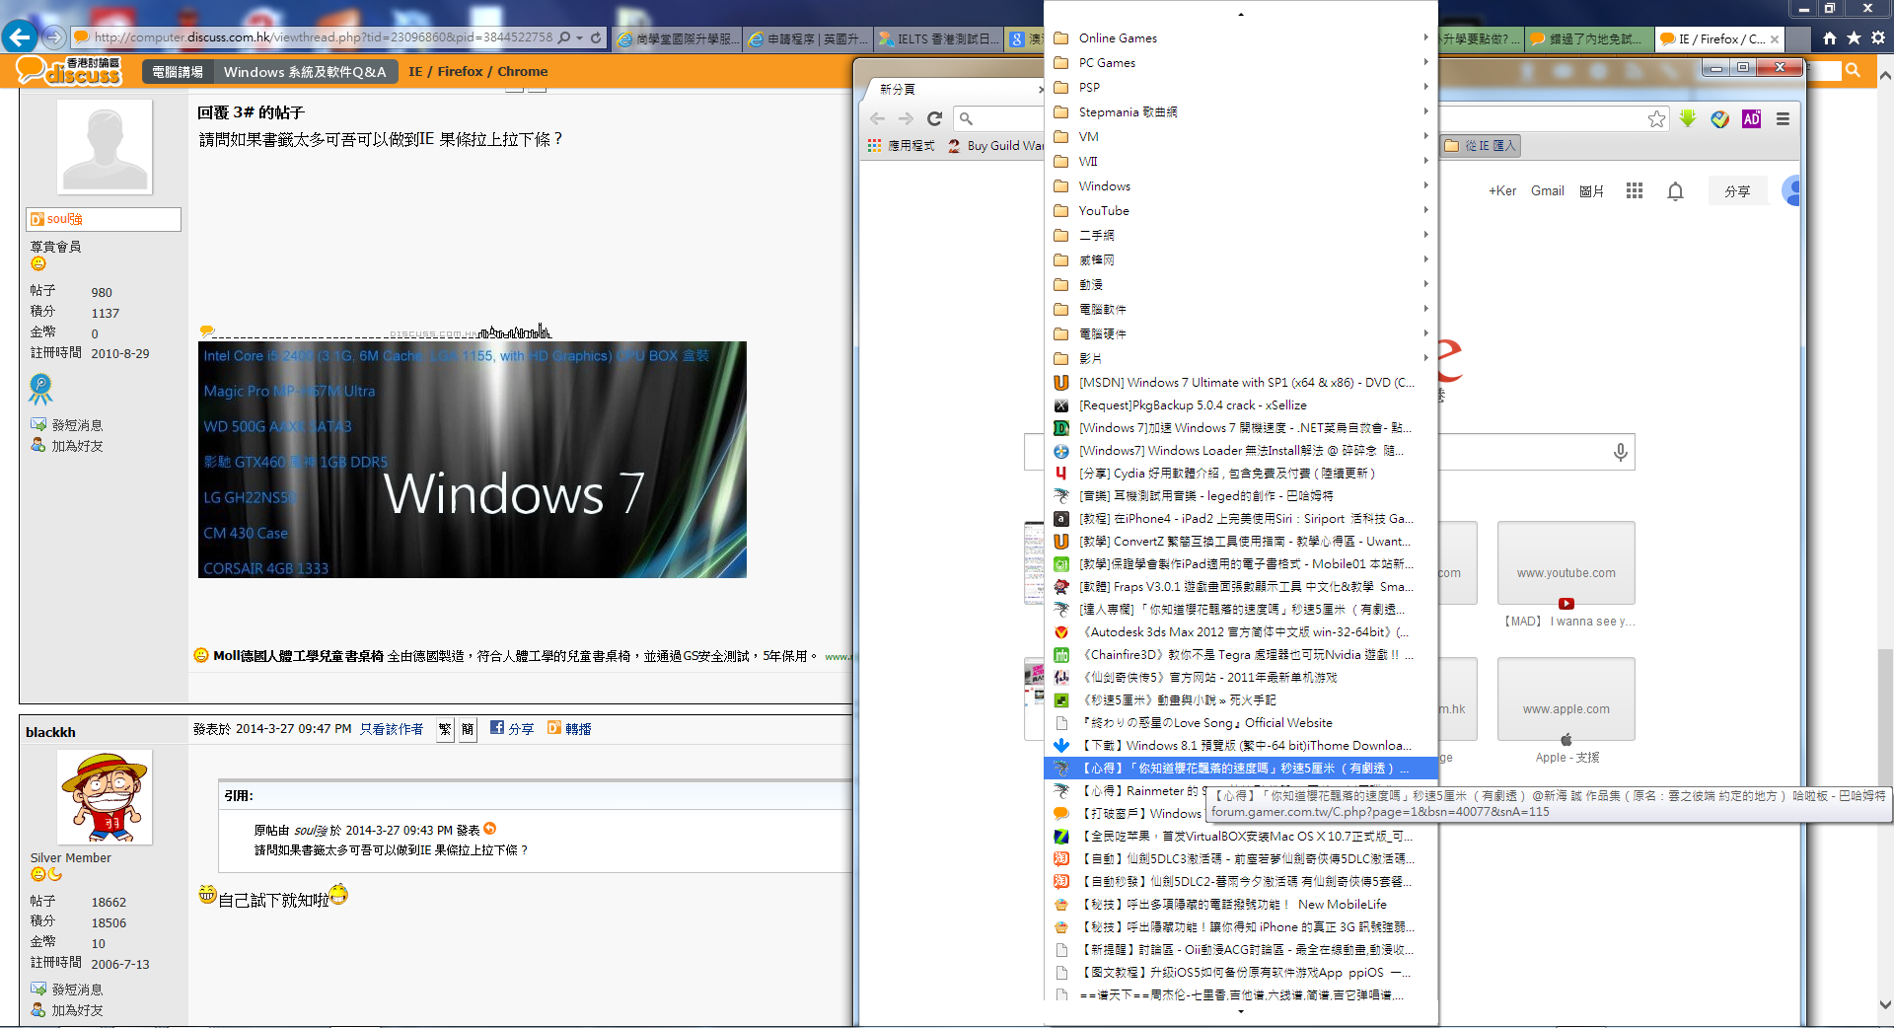1894x1028 pixels.
Task: Expand the VM bookmark folder
Action: [1241, 136]
